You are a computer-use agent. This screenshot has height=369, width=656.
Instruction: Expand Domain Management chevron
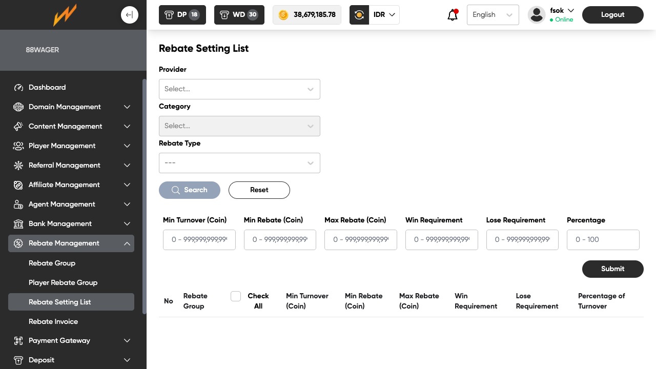[x=127, y=107]
